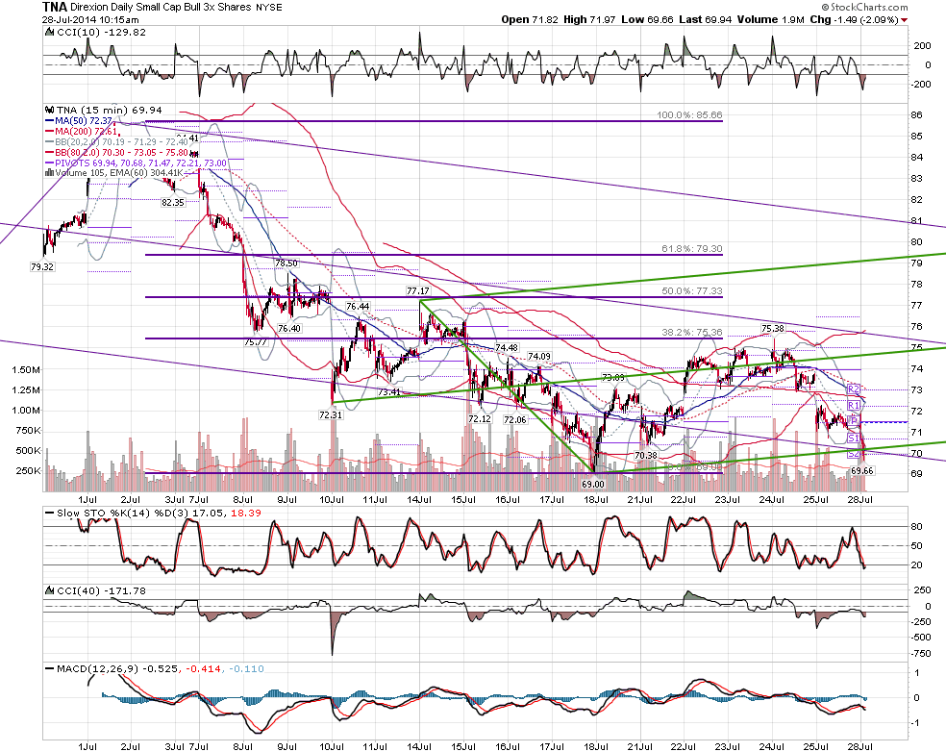The height and width of the screenshot is (752, 946).
Task: Click the "Volume 1.9M" header value
Action: [770, 20]
